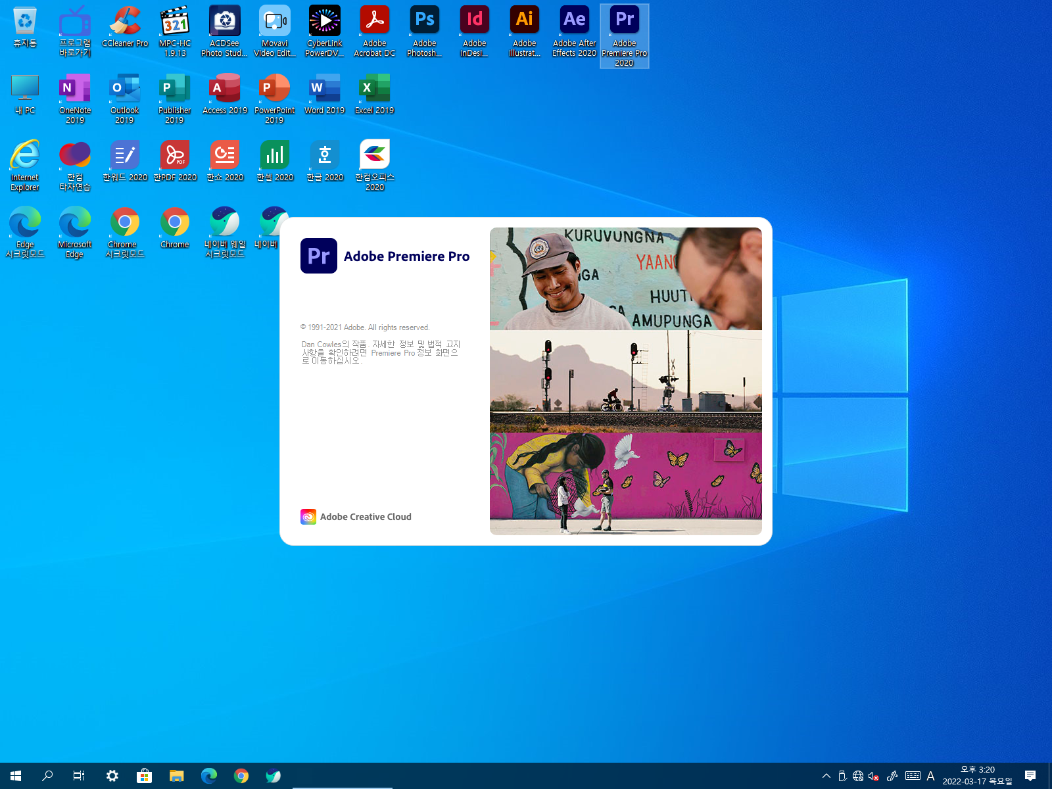Open the Windows Ink pen tray icon
The image size is (1052, 789).
pyautogui.click(x=892, y=776)
